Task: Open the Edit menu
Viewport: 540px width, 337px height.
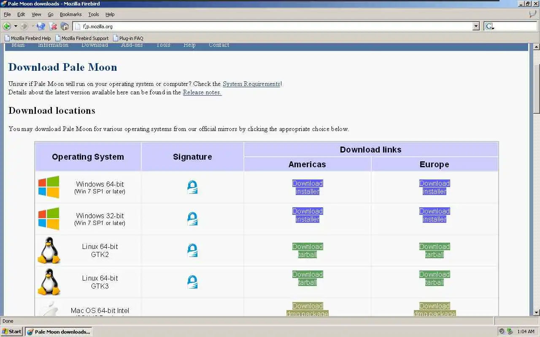Action: (21, 14)
